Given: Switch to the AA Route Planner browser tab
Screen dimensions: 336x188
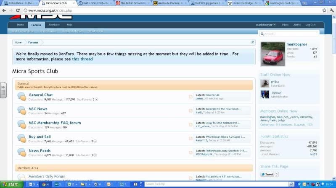Looking at the screenshot, I should point(170,3).
